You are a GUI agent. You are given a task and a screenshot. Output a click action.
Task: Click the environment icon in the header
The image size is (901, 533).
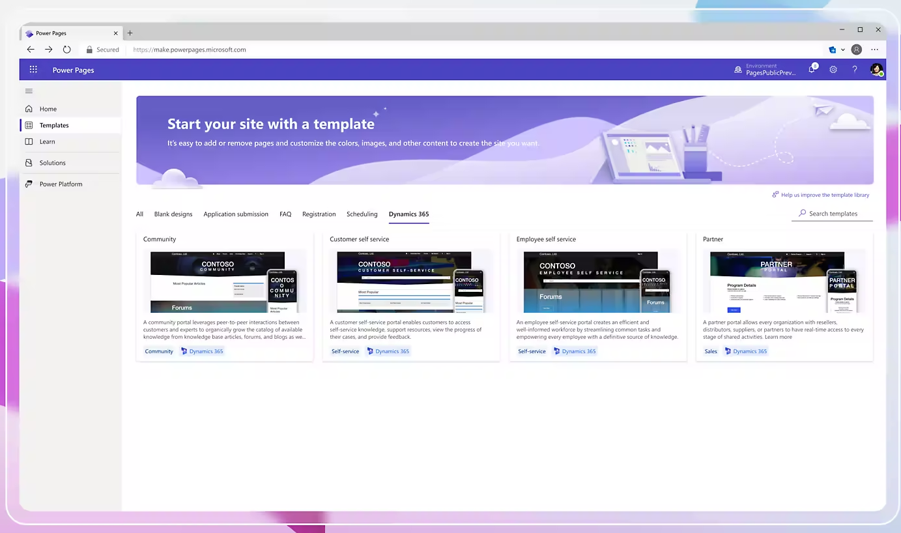click(738, 70)
